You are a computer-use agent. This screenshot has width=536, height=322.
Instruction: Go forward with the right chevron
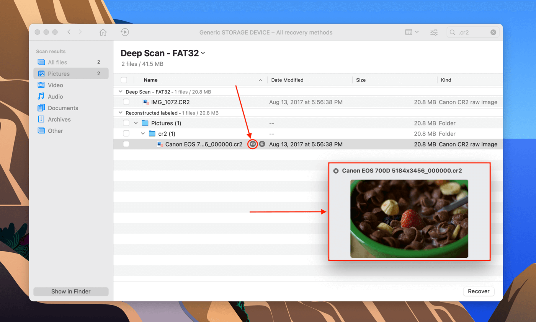point(80,32)
